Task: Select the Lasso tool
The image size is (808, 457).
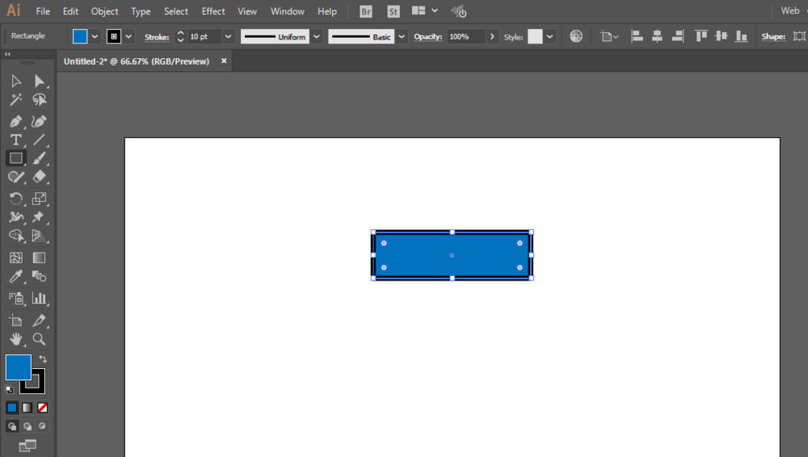Action: pyautogui.click(x=39, y=99)
